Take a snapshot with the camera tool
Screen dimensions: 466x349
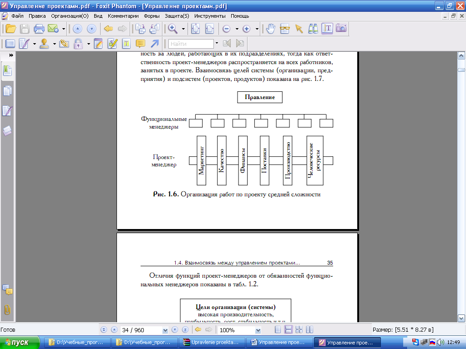click(341, 28)
